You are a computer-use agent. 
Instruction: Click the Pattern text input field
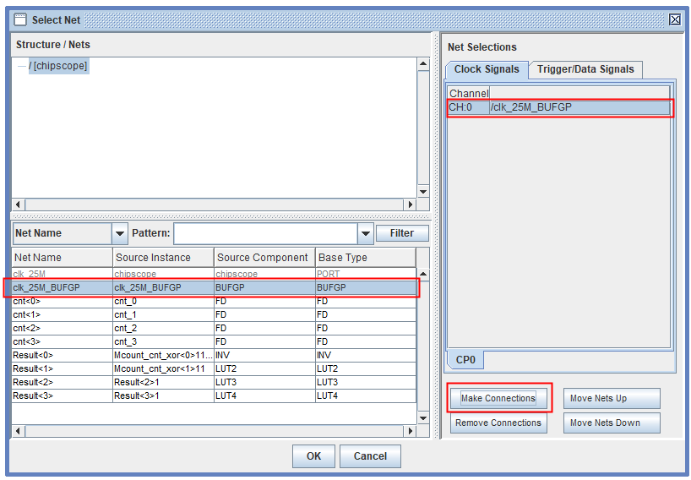265,233
